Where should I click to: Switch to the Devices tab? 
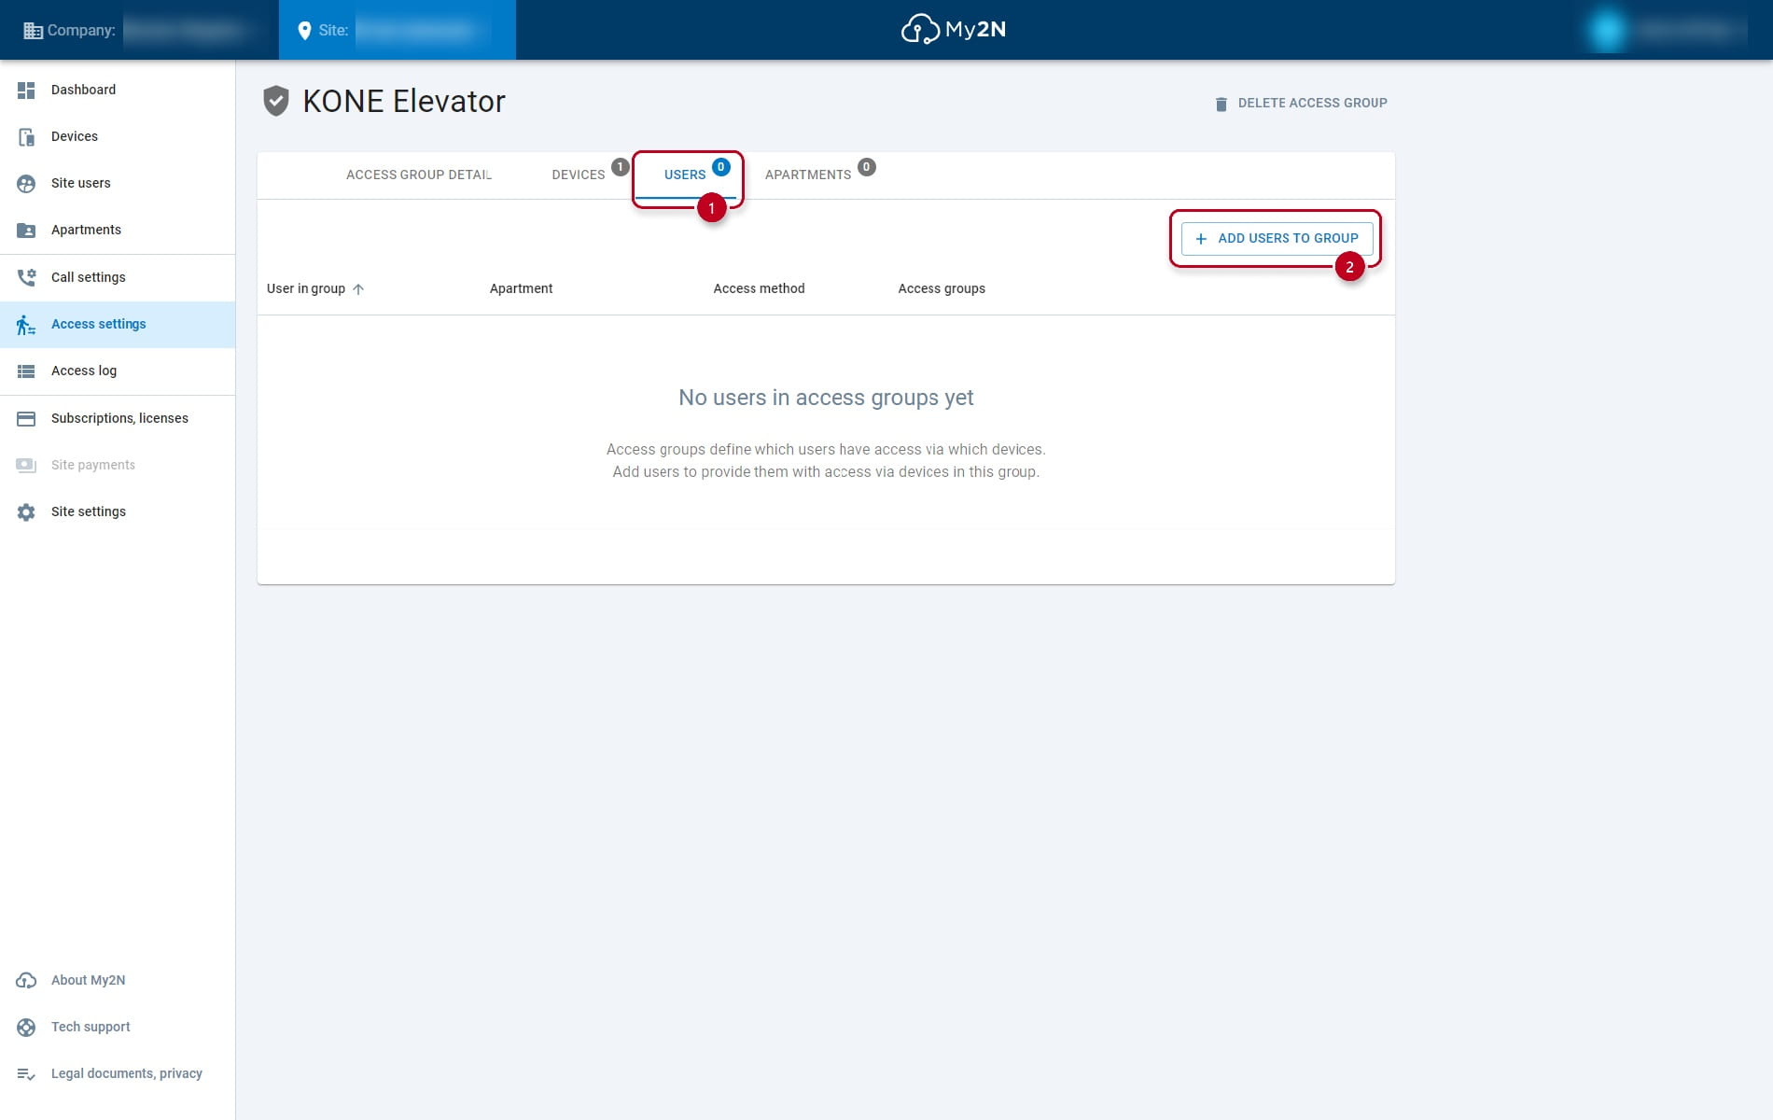(579, 175)
